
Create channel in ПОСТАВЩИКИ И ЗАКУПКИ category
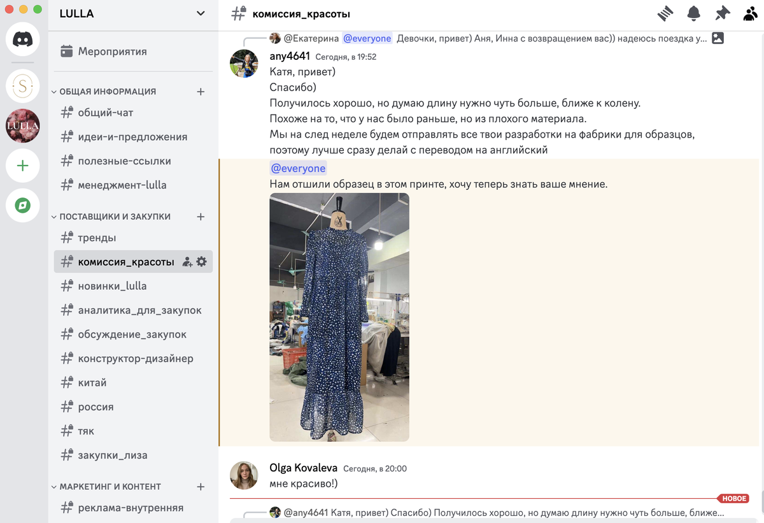click(x=201, y=217)
